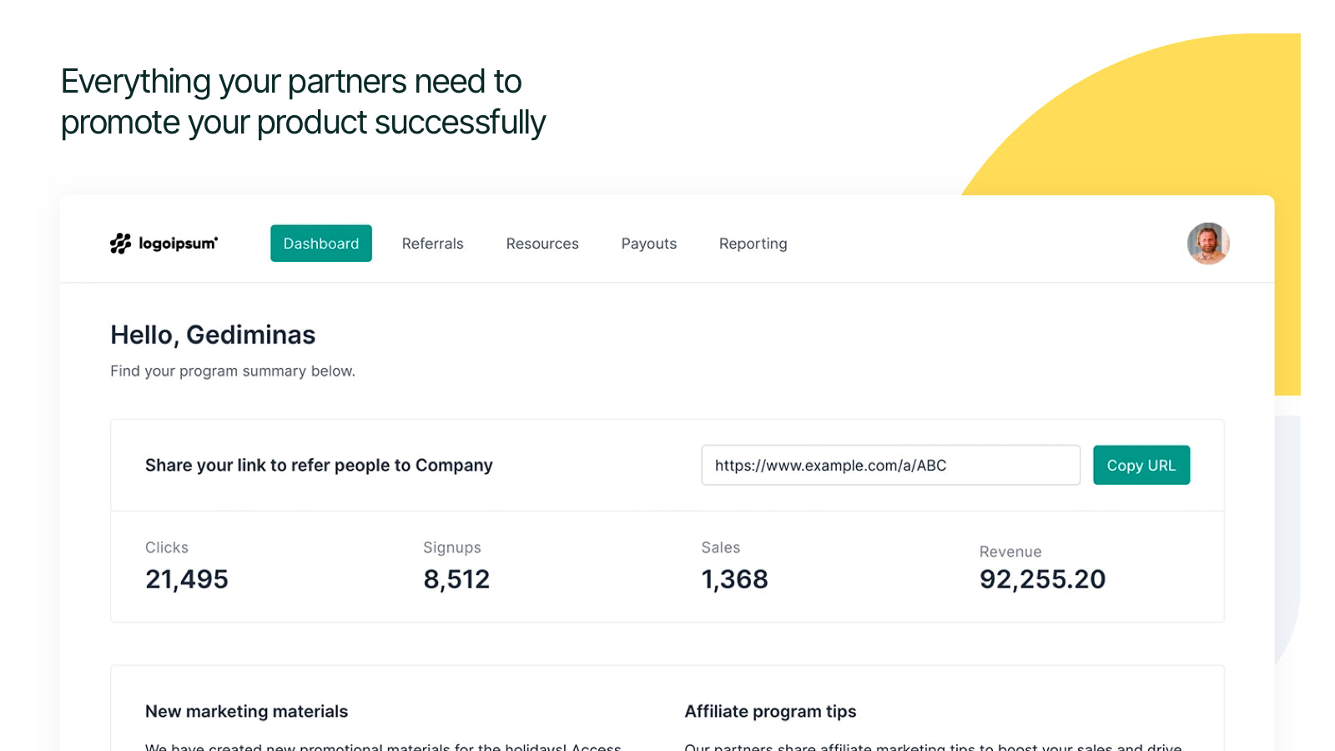
Task: Switch to the Dashboard tab
Action: click(320, 243)
